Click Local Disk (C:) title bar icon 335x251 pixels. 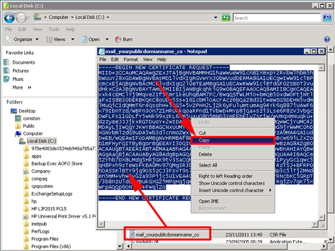pos(7,5)
